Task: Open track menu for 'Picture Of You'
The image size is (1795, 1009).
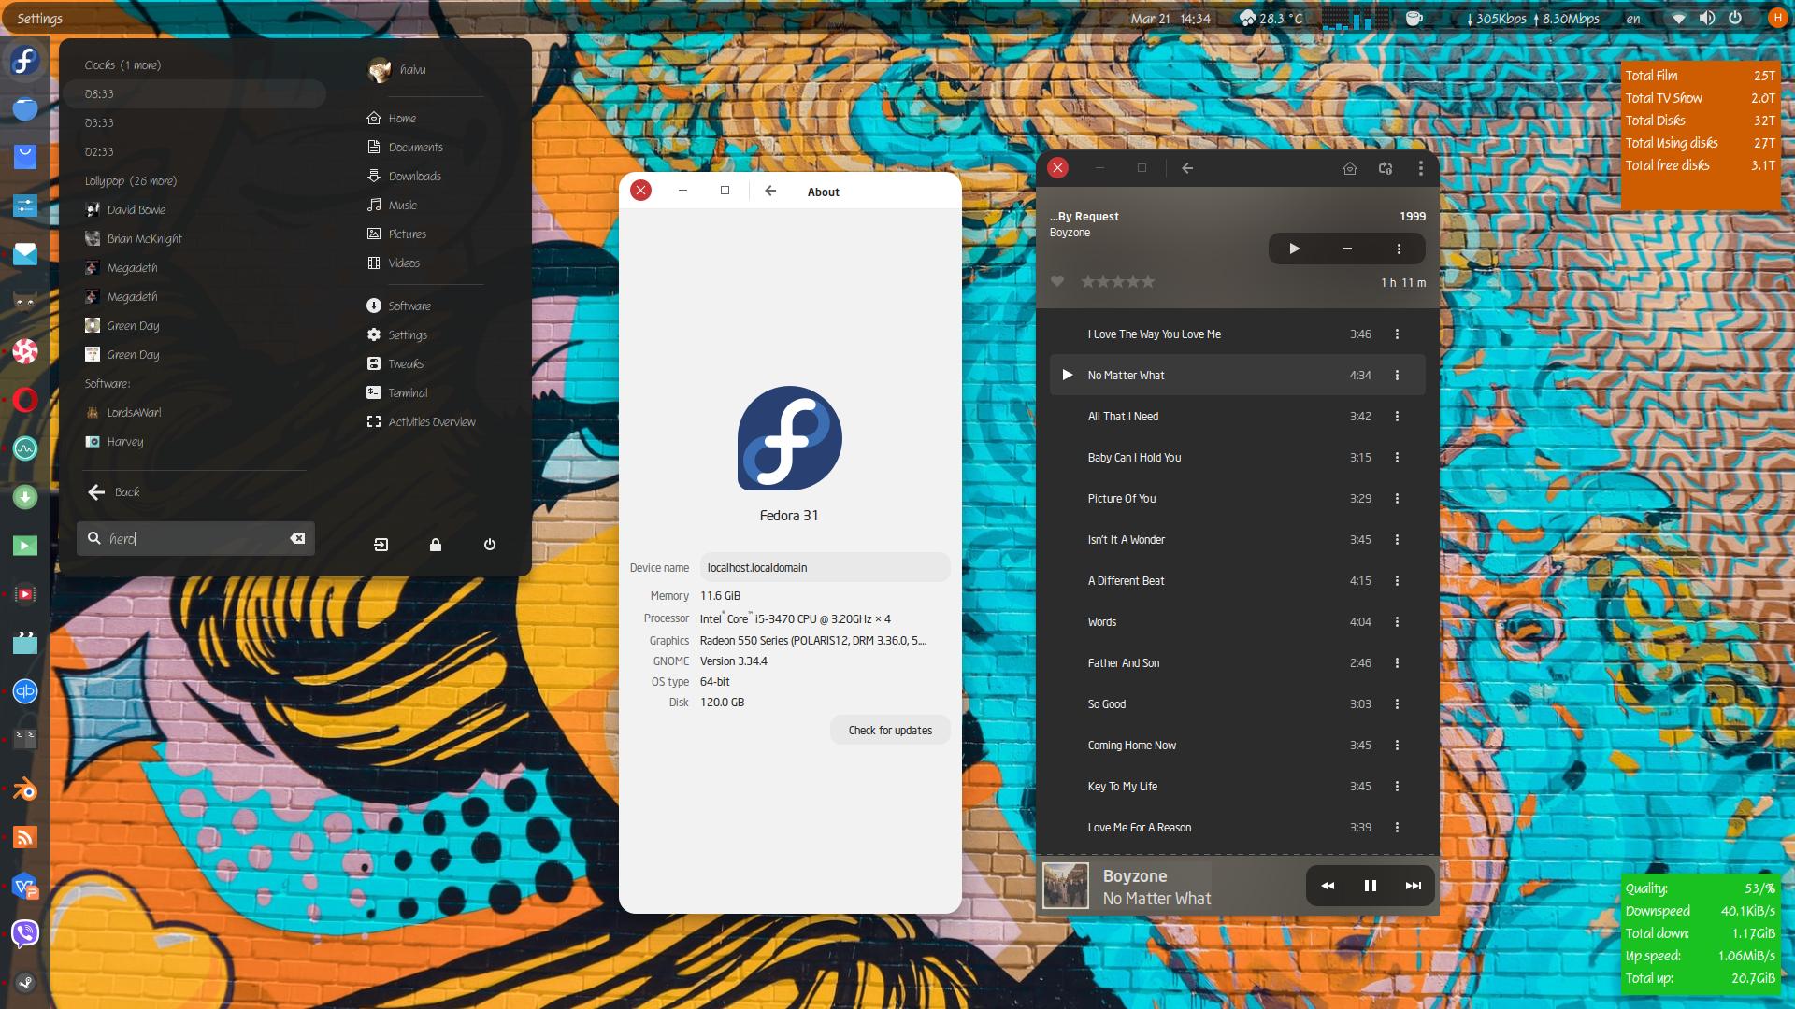Action: (1397, 499)
